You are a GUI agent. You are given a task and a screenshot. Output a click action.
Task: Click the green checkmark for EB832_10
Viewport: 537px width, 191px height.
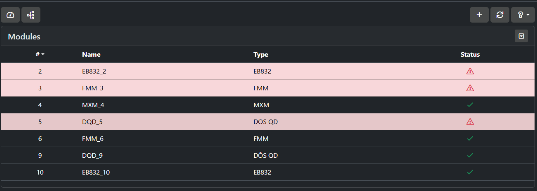click(x=470, y=172)
